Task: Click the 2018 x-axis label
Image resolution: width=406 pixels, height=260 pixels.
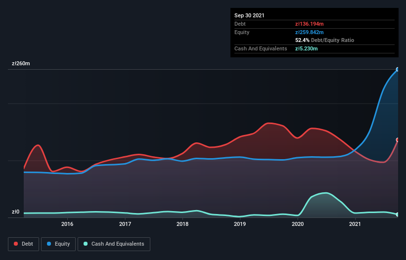Action: point(182,224)
